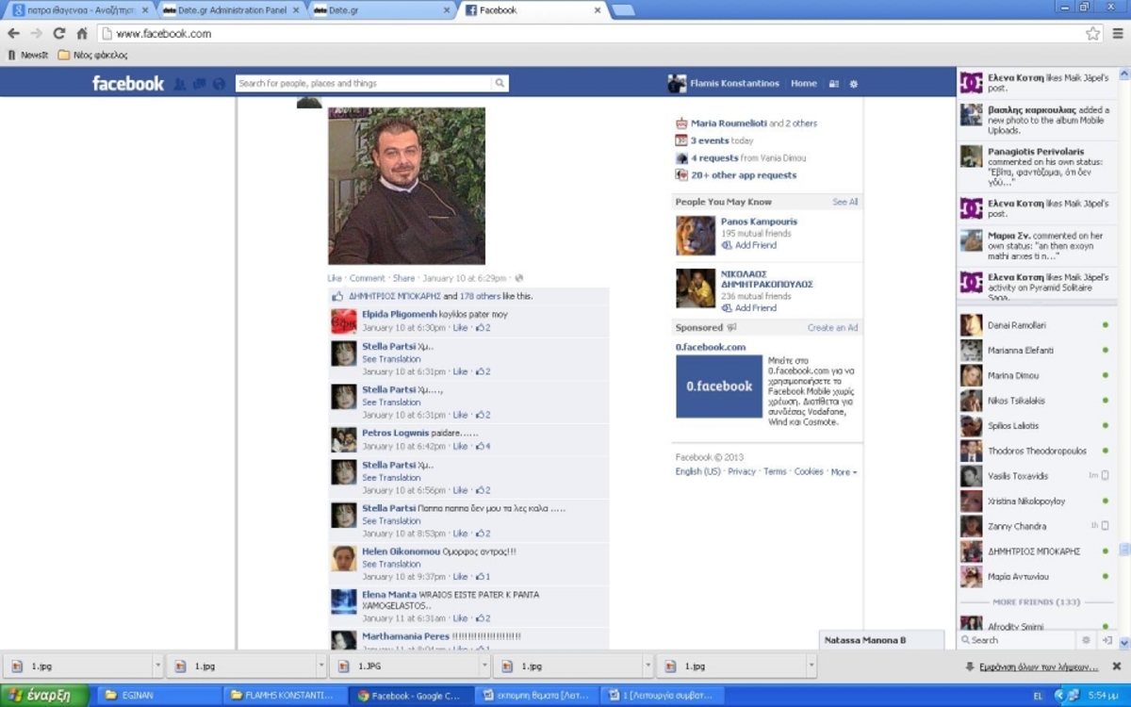Screen dimensions: 1131x707
Task: Open chat with Nikos Tsikalakis
Action: (1034, 401)
